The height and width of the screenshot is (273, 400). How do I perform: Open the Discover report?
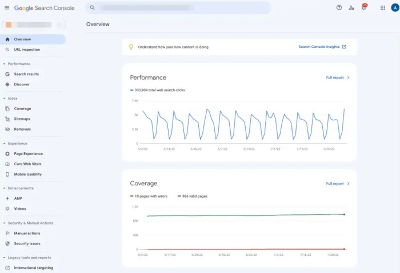point(22,84)
